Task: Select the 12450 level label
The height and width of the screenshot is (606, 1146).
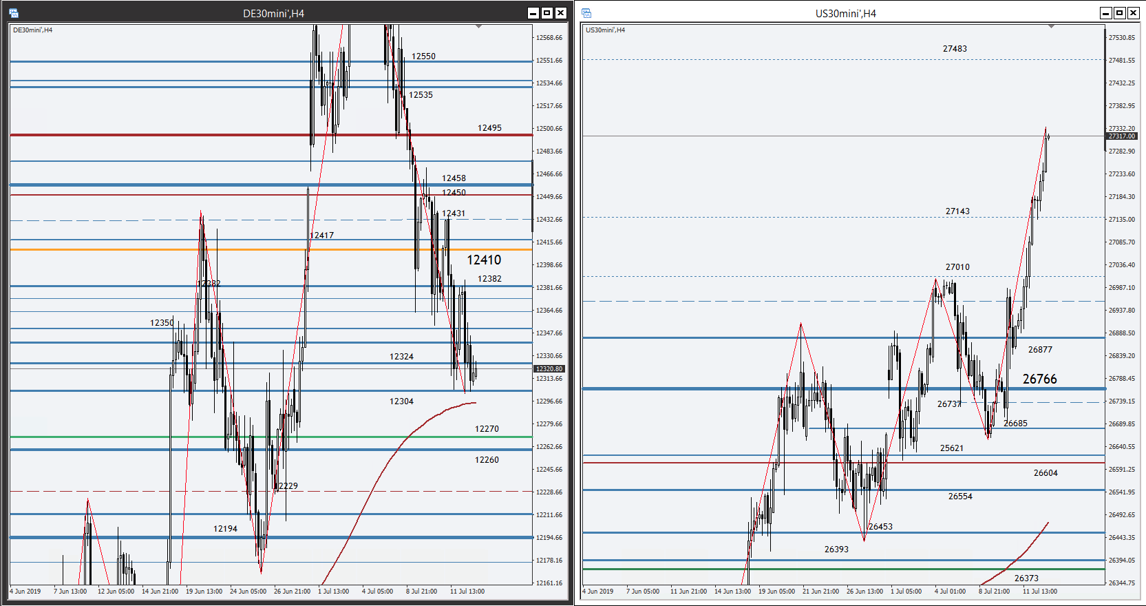Action: click(x=454, y=193)
